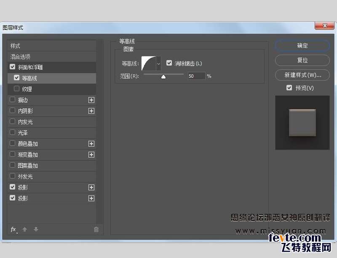
Task: Select the 外发光 label
Action: pos(25,177)
